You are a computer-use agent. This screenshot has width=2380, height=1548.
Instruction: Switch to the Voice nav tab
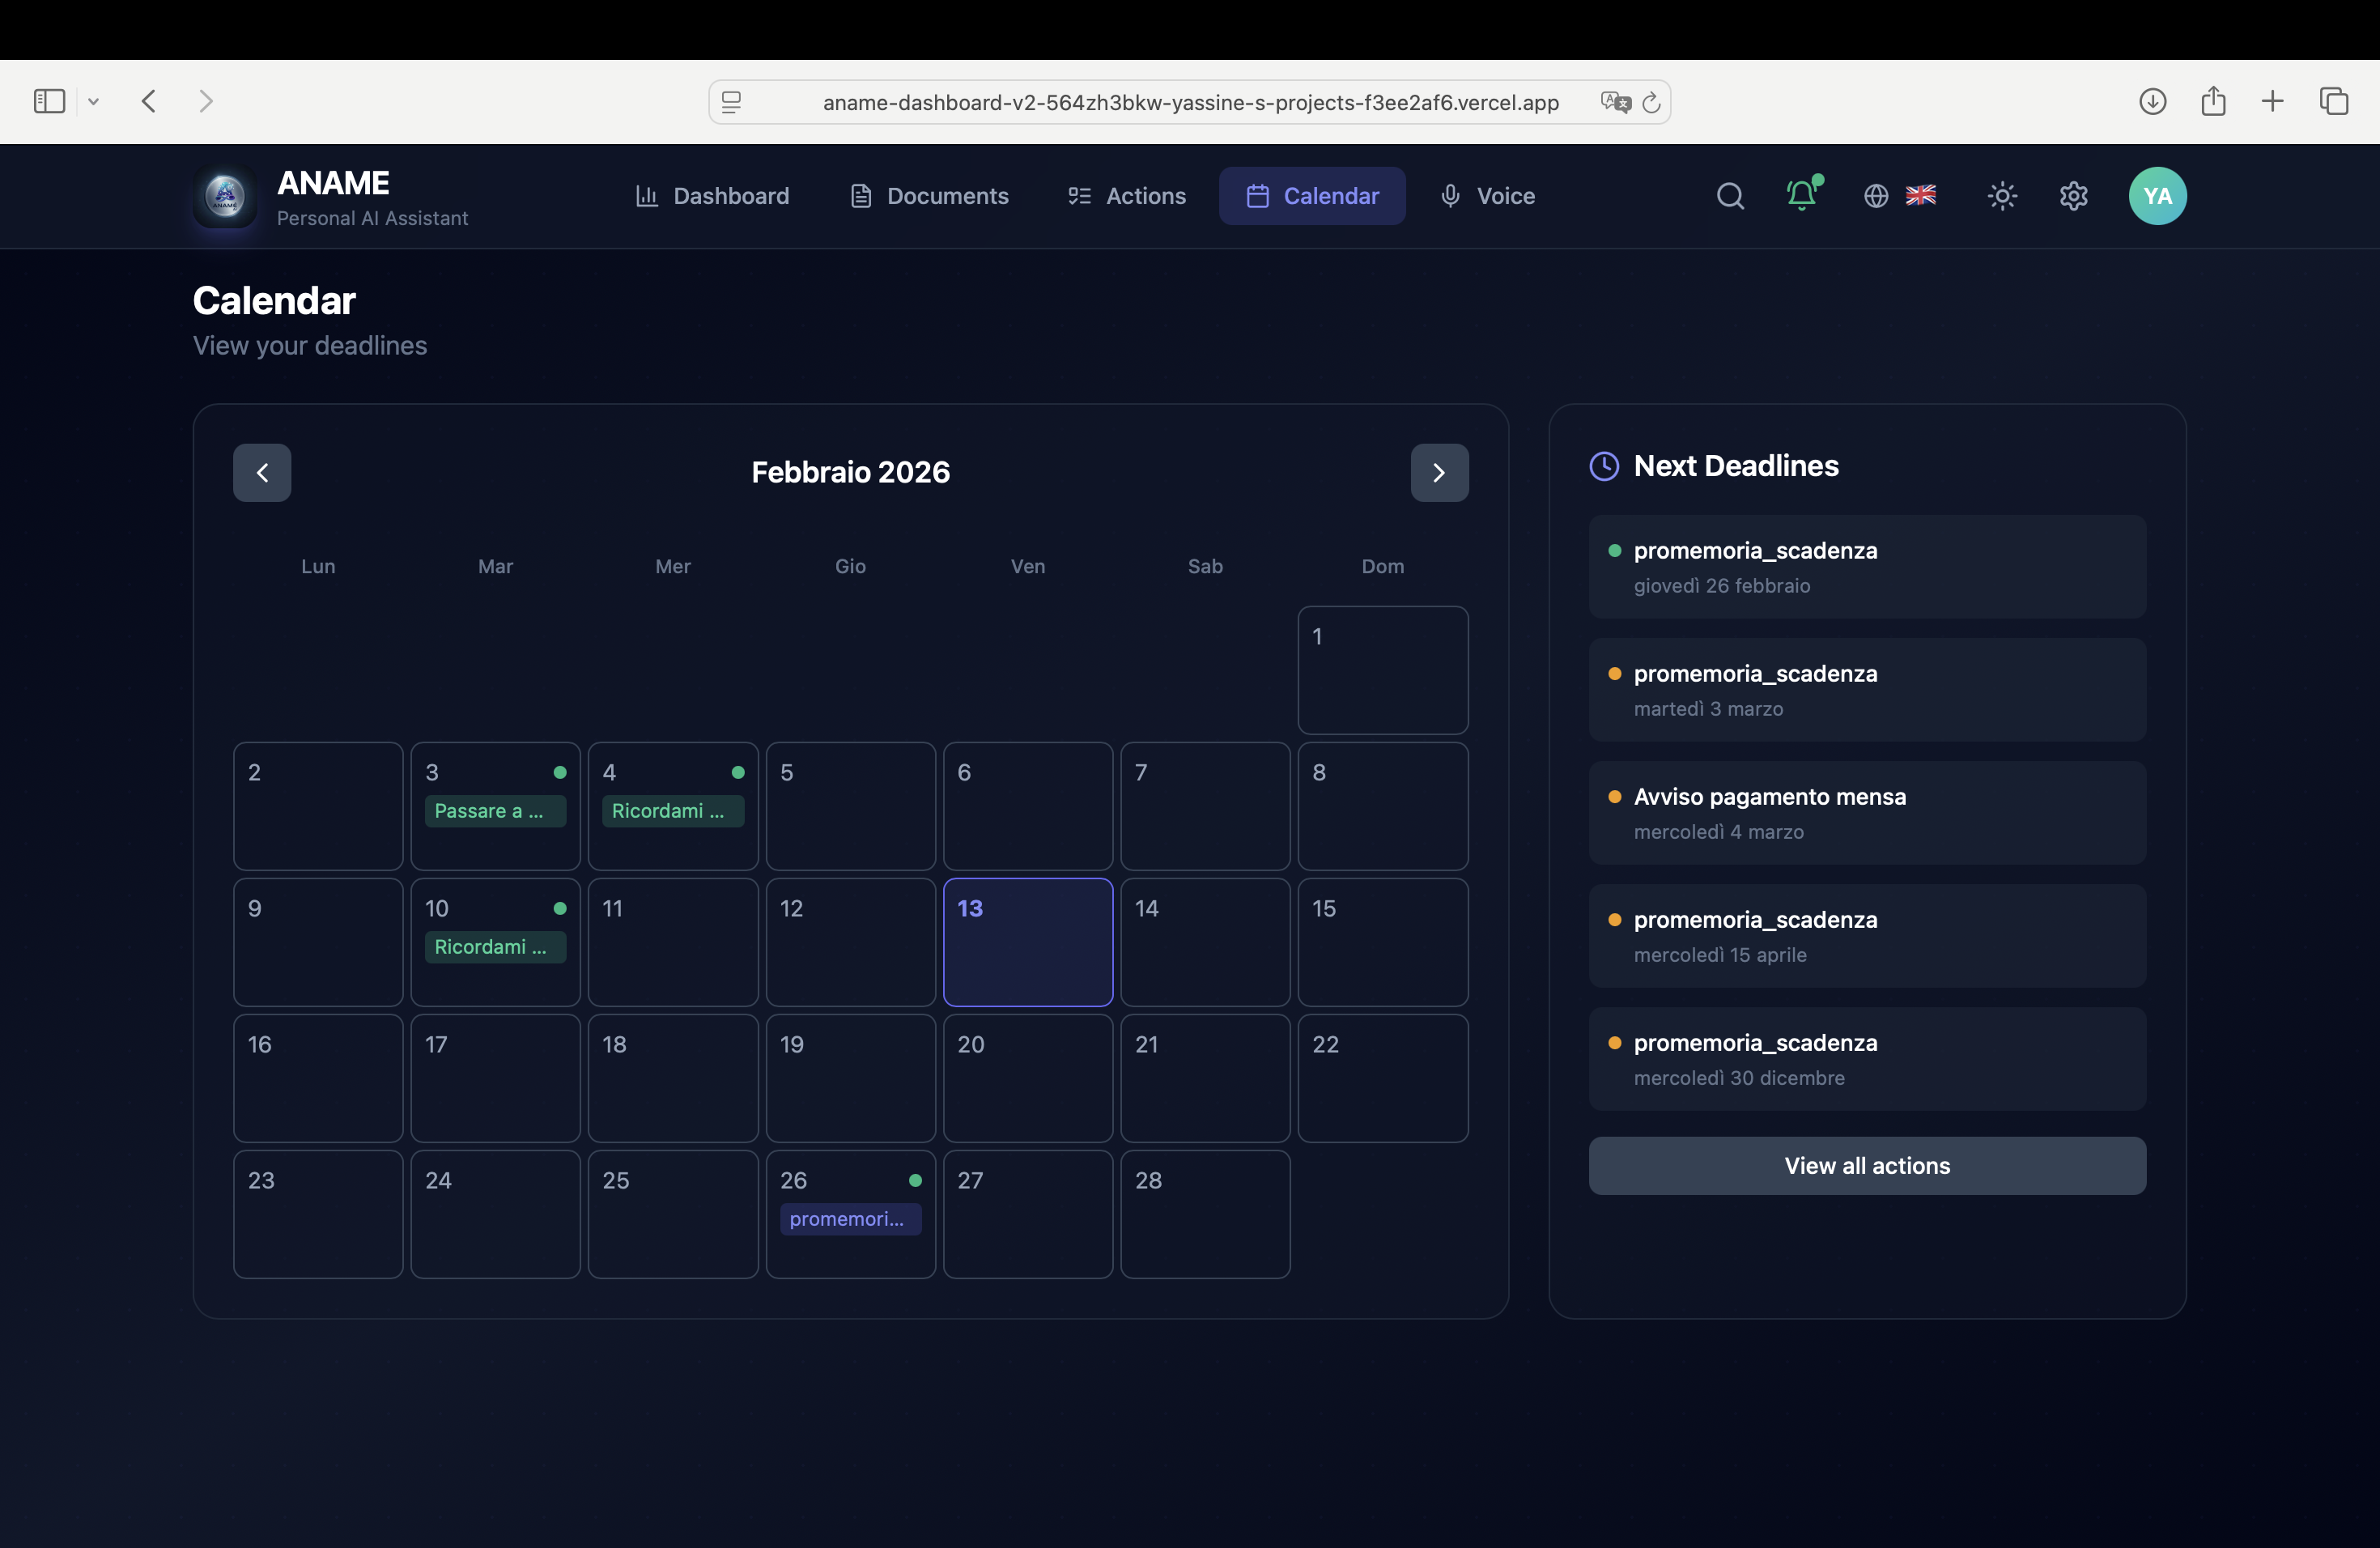pyautogui.click(x=1487, y=196)
